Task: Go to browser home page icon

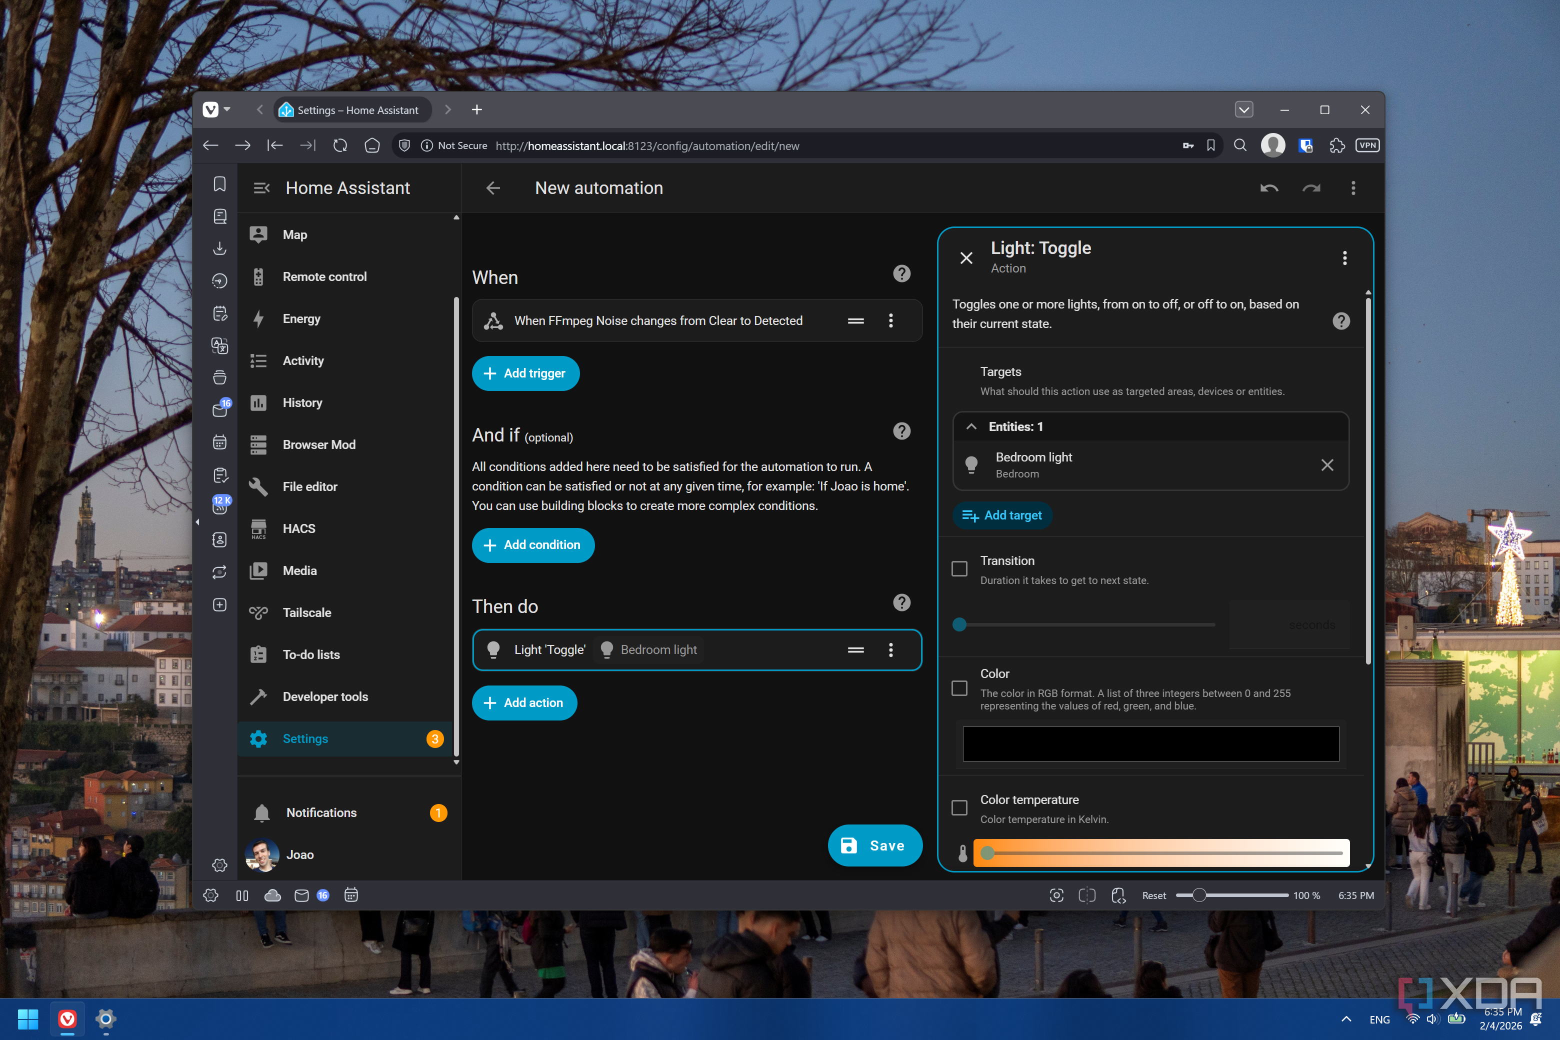Action: [372, 146]
